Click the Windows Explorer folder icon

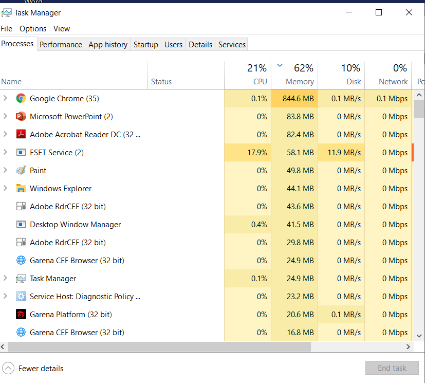[x=21, y=188]
